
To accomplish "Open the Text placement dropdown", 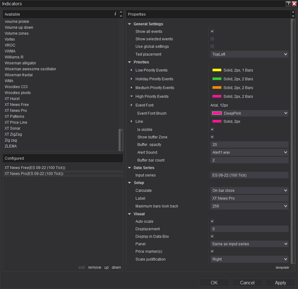I will pyautogui.click(x=249, y=54).
